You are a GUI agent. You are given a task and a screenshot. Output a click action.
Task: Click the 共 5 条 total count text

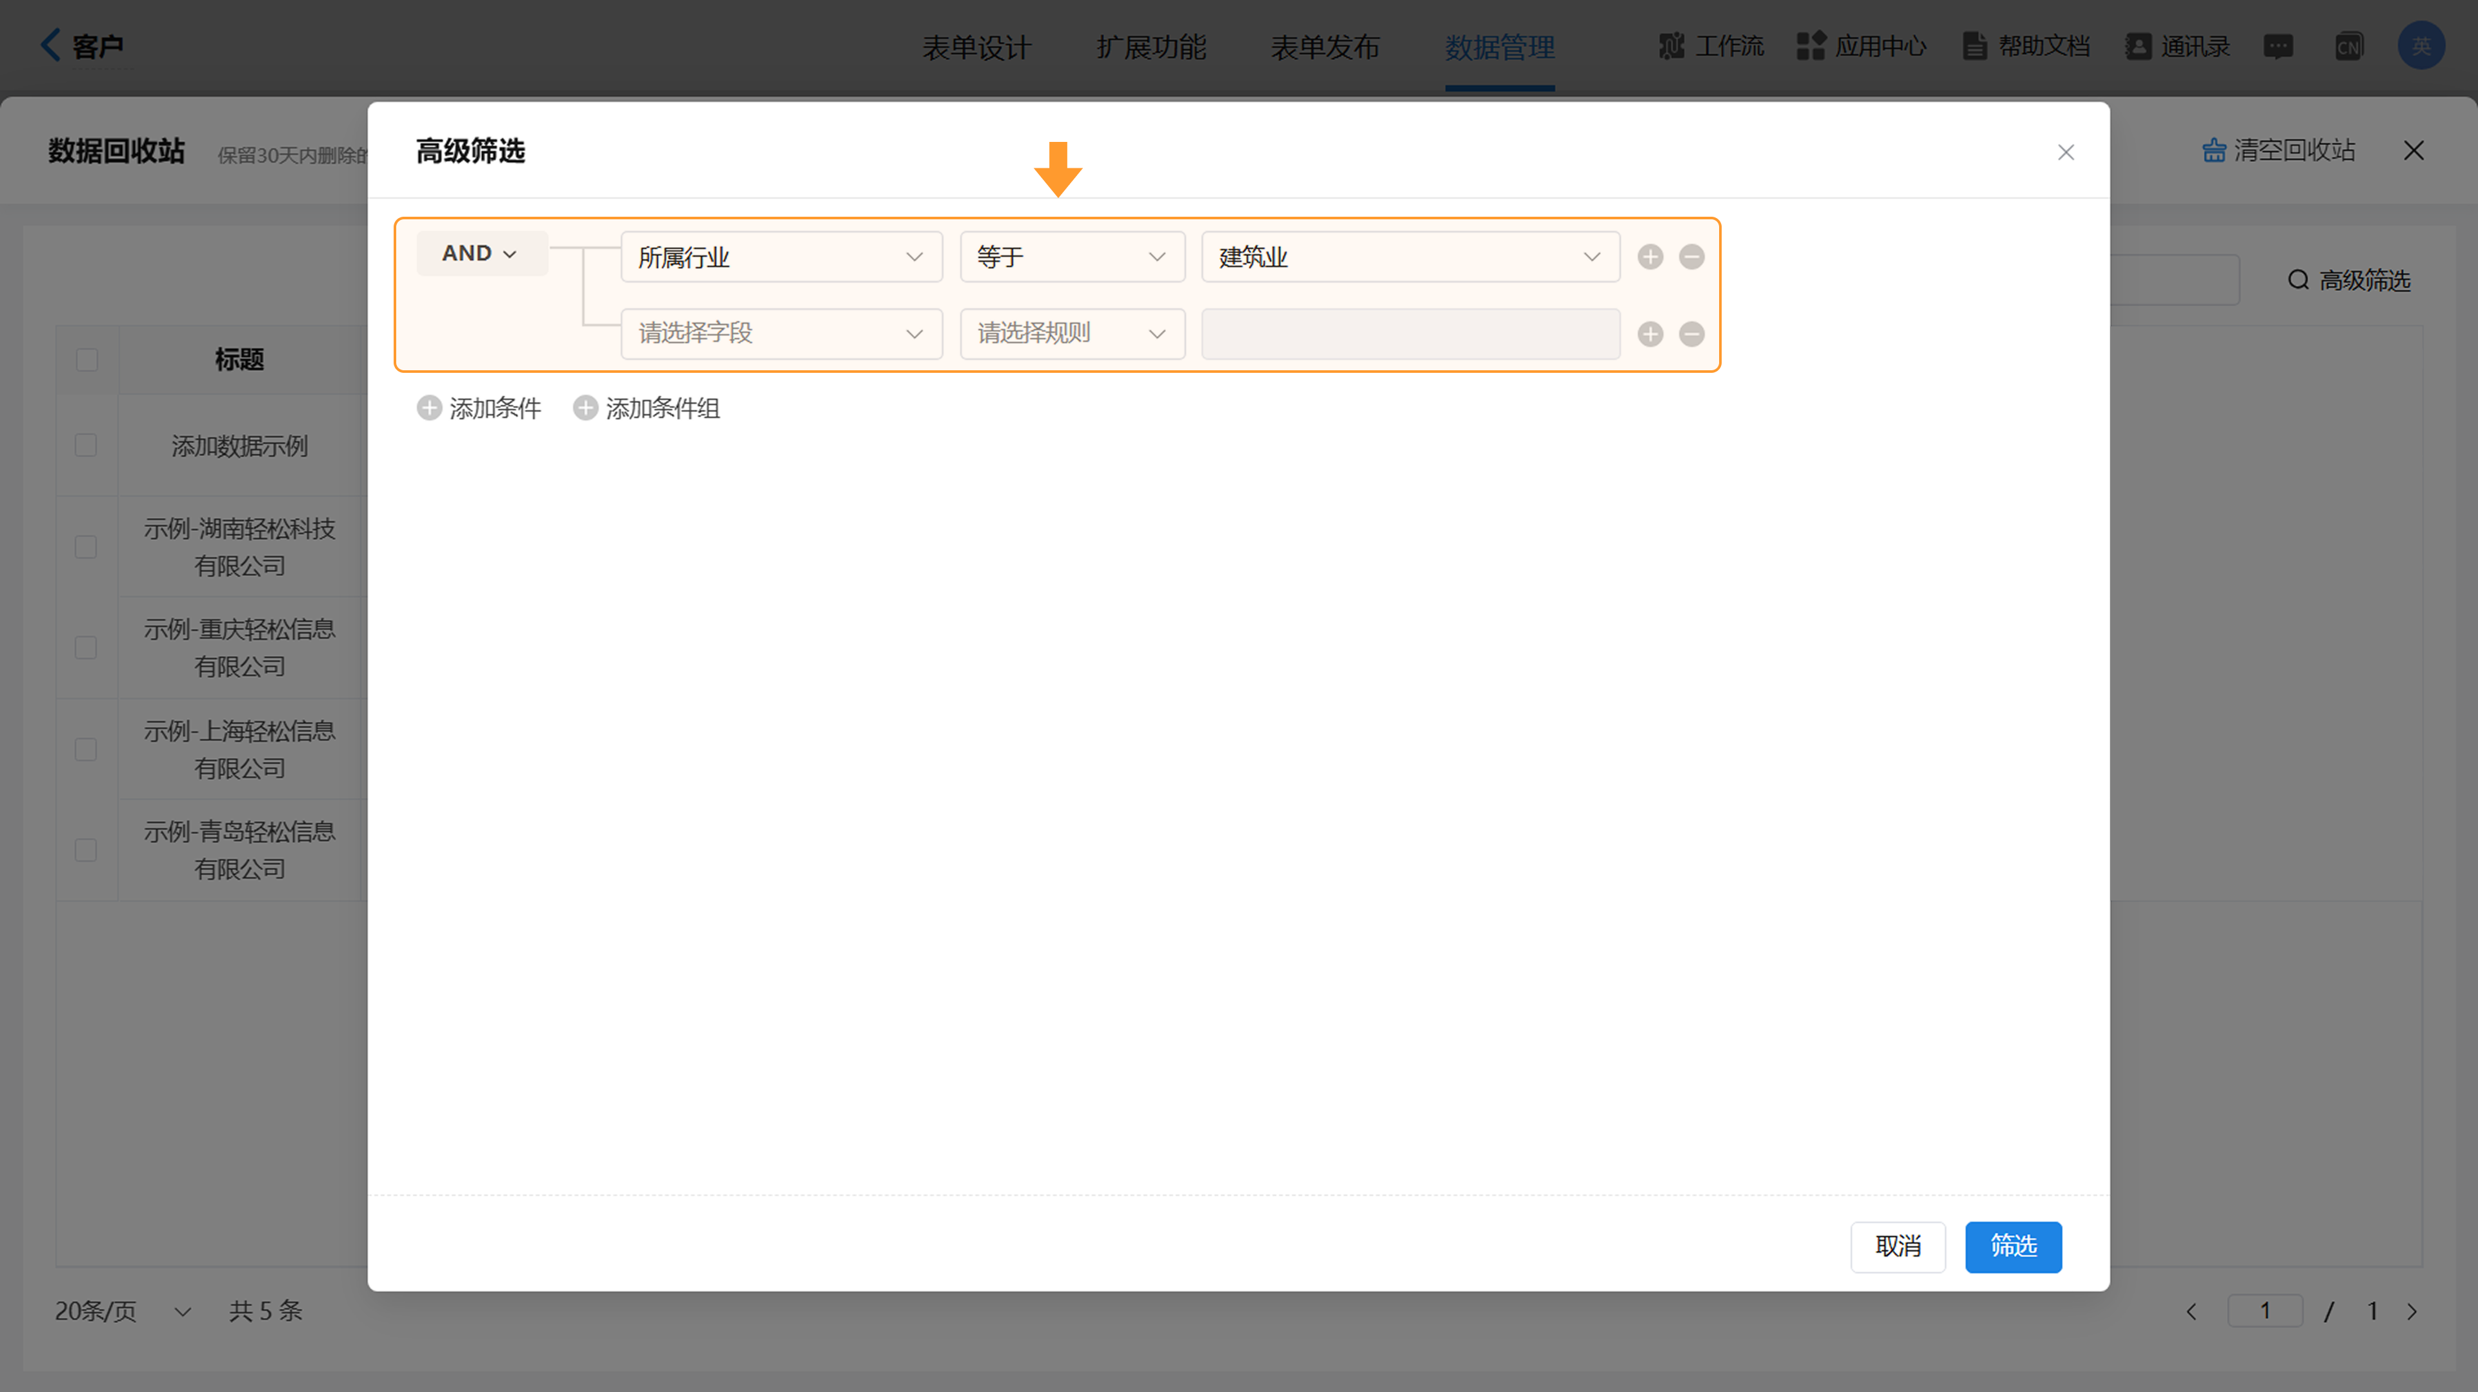pyautogui.click(x=265, y=1311)
